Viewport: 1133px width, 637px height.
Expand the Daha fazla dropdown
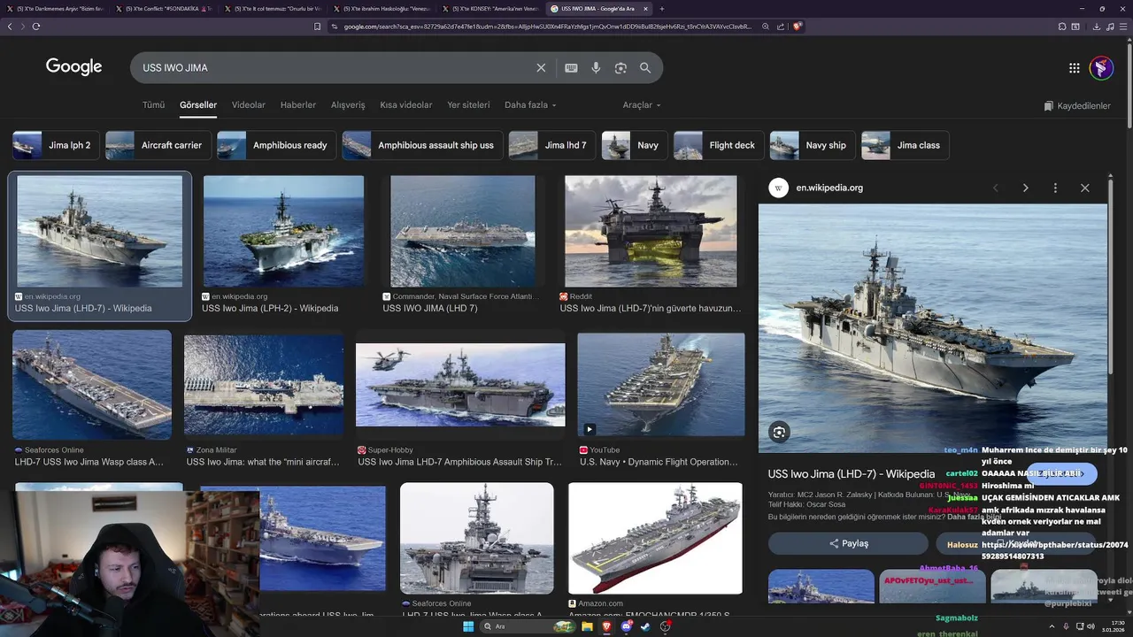coord(530,105)
